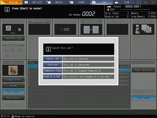The width and height of the screenshot is (157, 118).
Task: Expand the Single Color options
Action: tap(13, 80)
